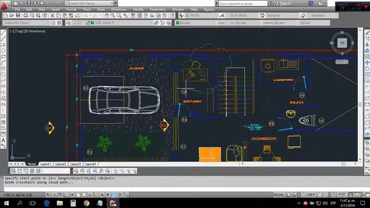
Task: Click the Zoom Previous icon
Action: tap(125, 16)
